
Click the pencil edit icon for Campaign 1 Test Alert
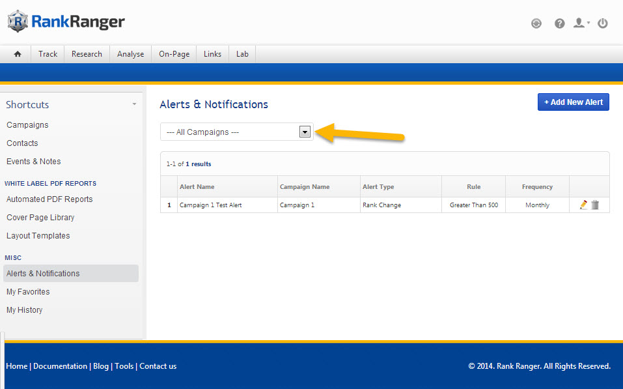[583, 205]
